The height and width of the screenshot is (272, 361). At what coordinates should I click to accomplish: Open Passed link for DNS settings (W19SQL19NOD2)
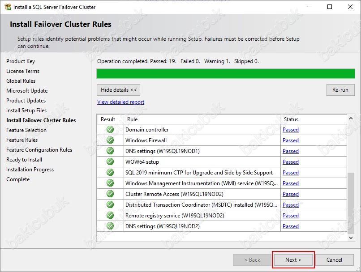point(291,226)
